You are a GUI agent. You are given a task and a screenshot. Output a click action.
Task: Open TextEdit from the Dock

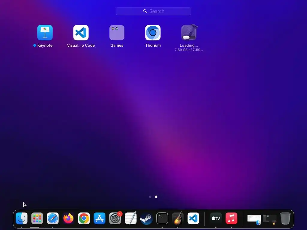click(131, 218)
